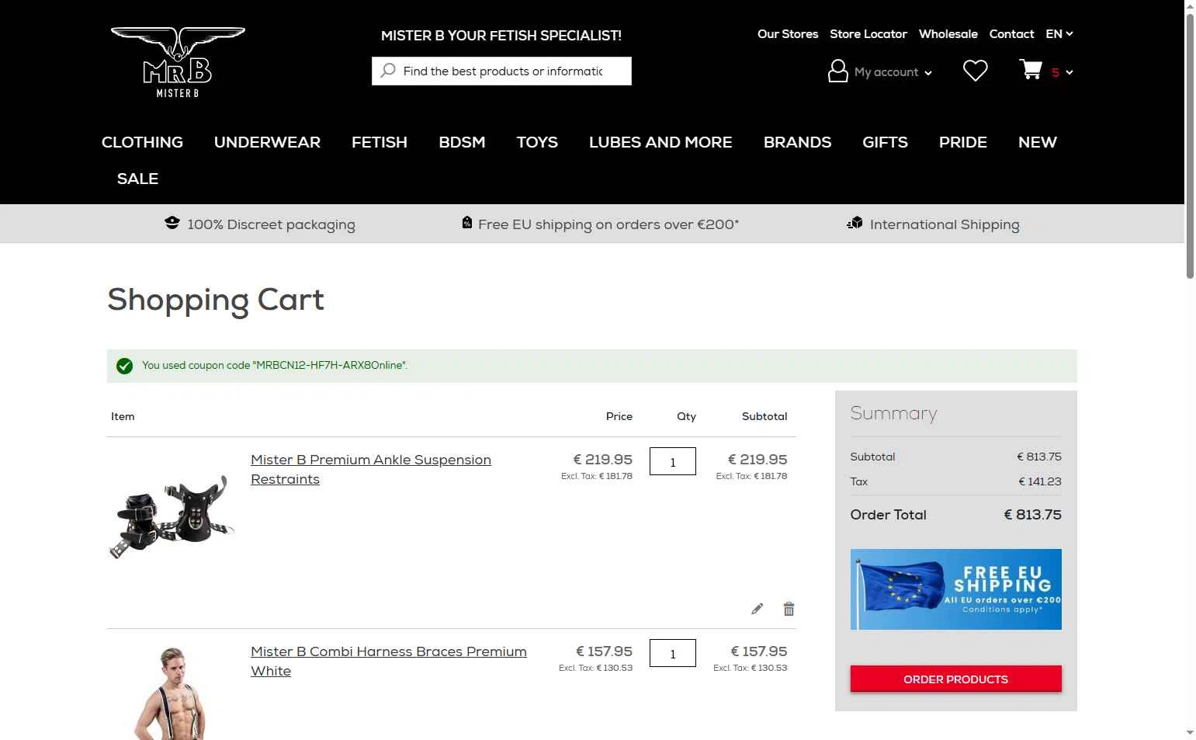Click the Mister B winged logo

(178, 62)
